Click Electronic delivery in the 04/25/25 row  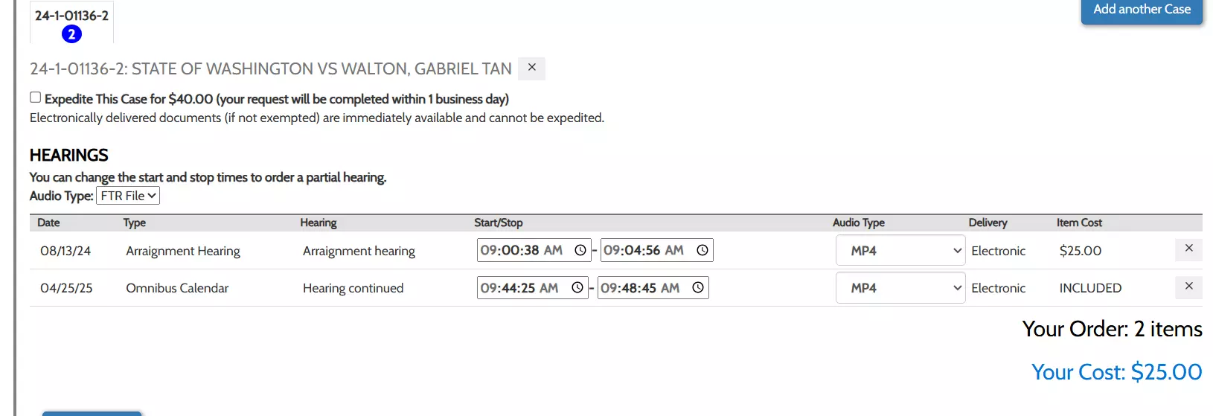point(998,288)
